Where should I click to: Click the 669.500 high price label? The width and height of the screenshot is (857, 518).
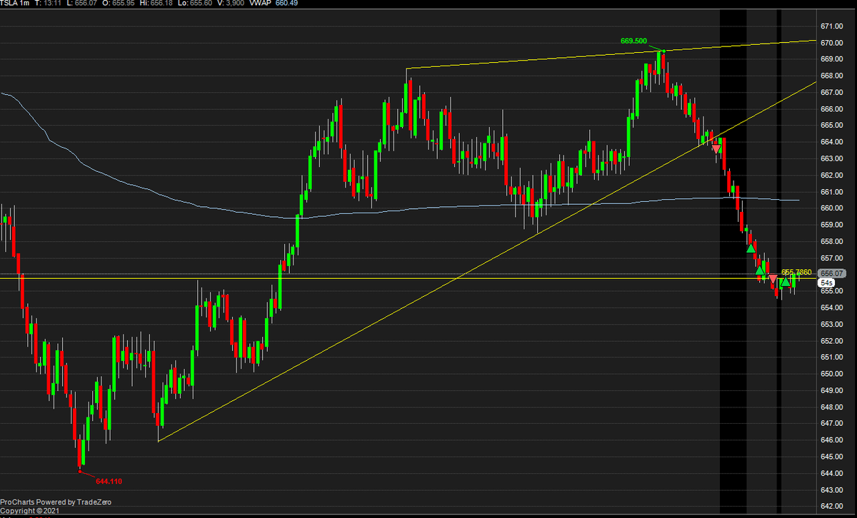click(633, 41)
